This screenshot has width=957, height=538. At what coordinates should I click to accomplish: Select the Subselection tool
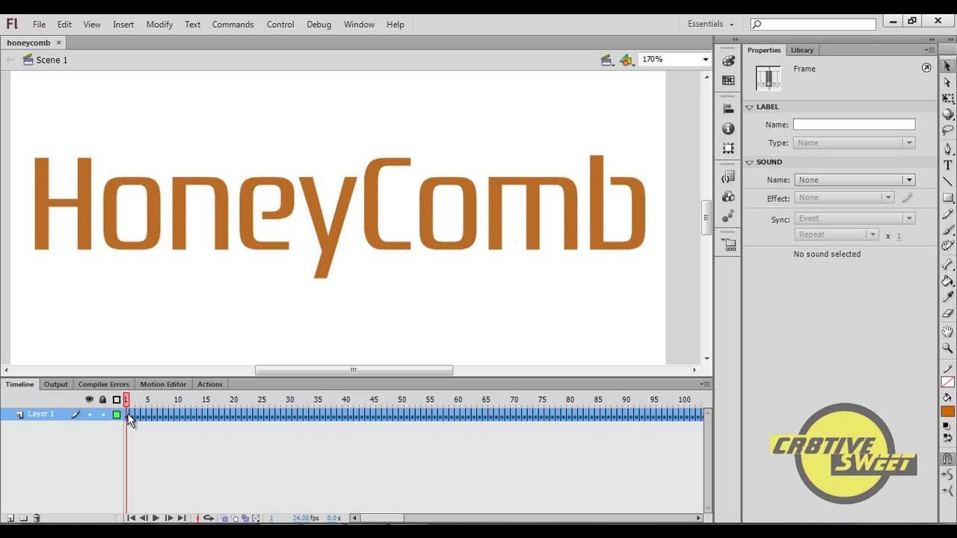pyautogui.click(x=947, y=82)
